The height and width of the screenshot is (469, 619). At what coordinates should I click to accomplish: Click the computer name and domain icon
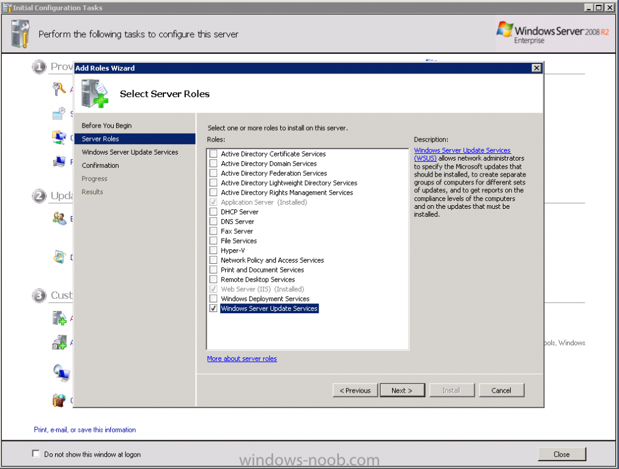click(59, 161)
